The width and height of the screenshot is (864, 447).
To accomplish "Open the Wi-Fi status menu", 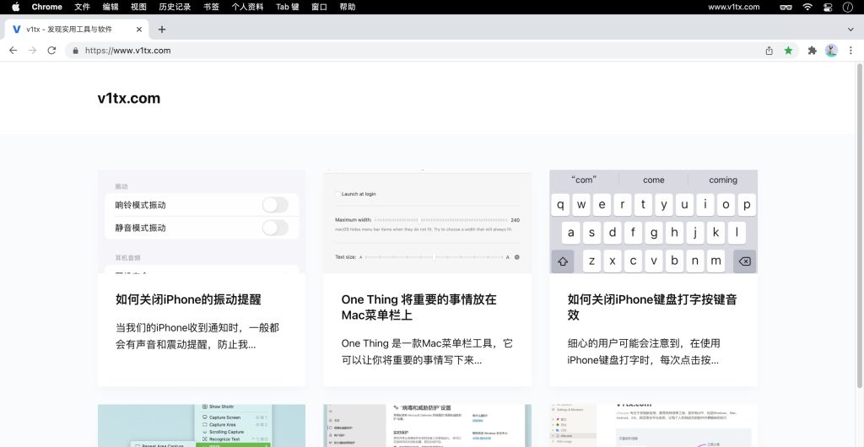I will (807, 7).
